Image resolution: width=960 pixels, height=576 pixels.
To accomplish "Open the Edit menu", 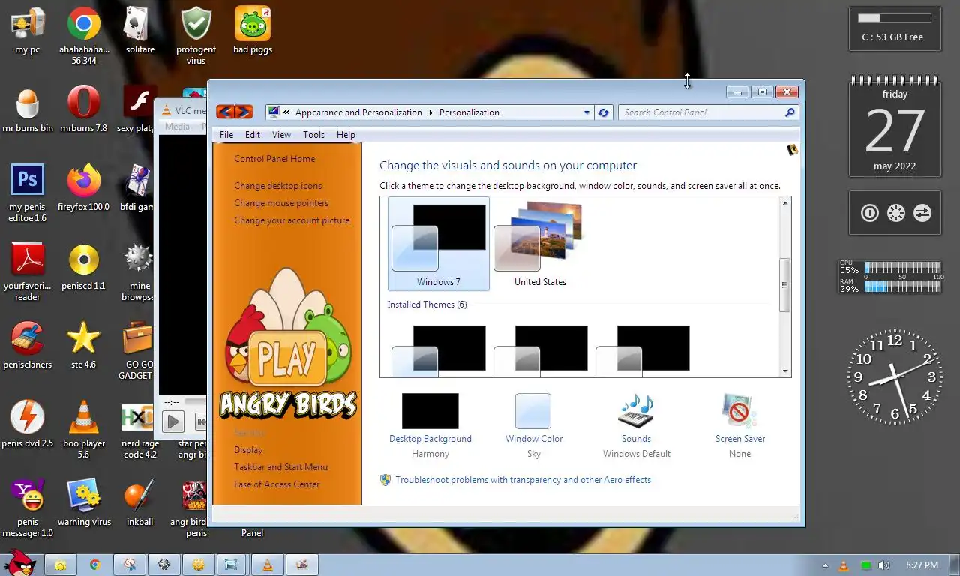I will [253, 135].
